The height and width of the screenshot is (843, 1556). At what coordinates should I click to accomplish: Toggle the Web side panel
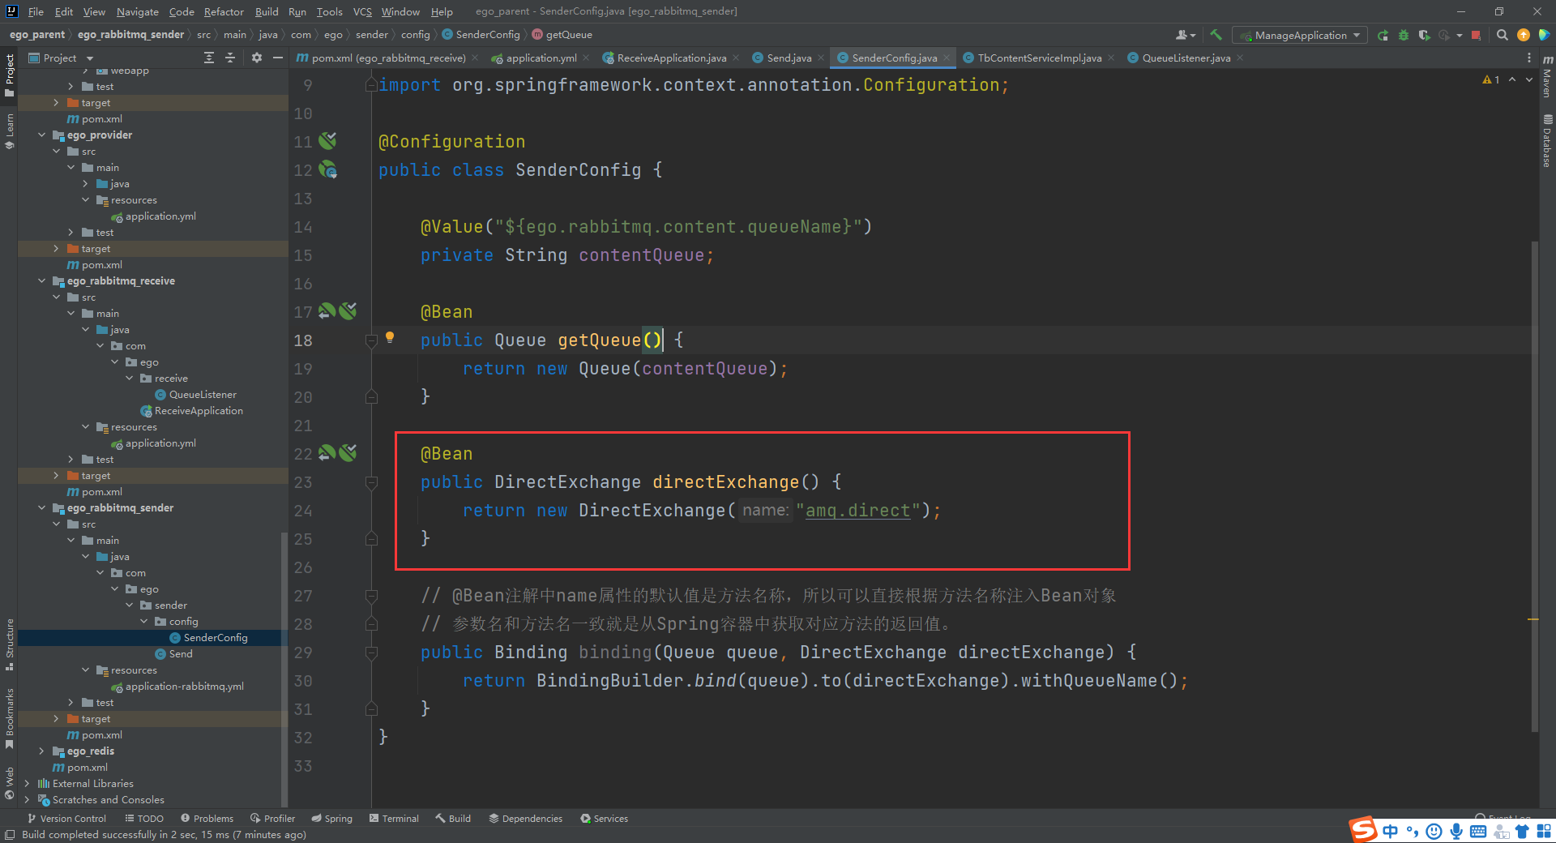(x=10, y=783)
